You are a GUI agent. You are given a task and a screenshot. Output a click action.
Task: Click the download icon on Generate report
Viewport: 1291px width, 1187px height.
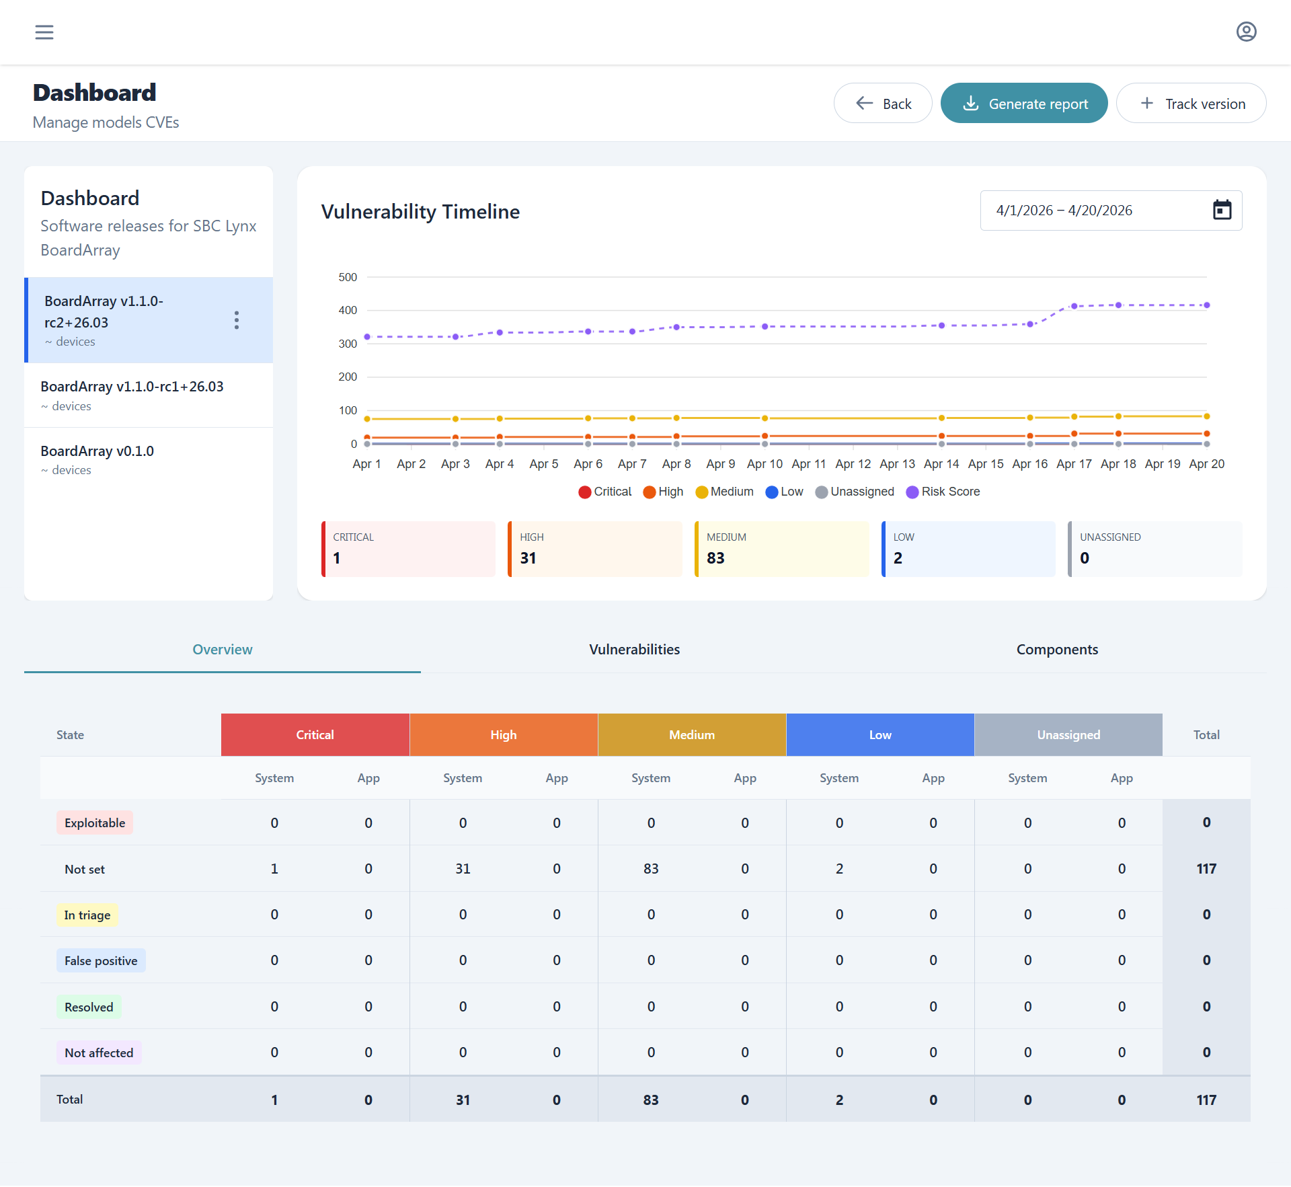(x=970, y=104)
